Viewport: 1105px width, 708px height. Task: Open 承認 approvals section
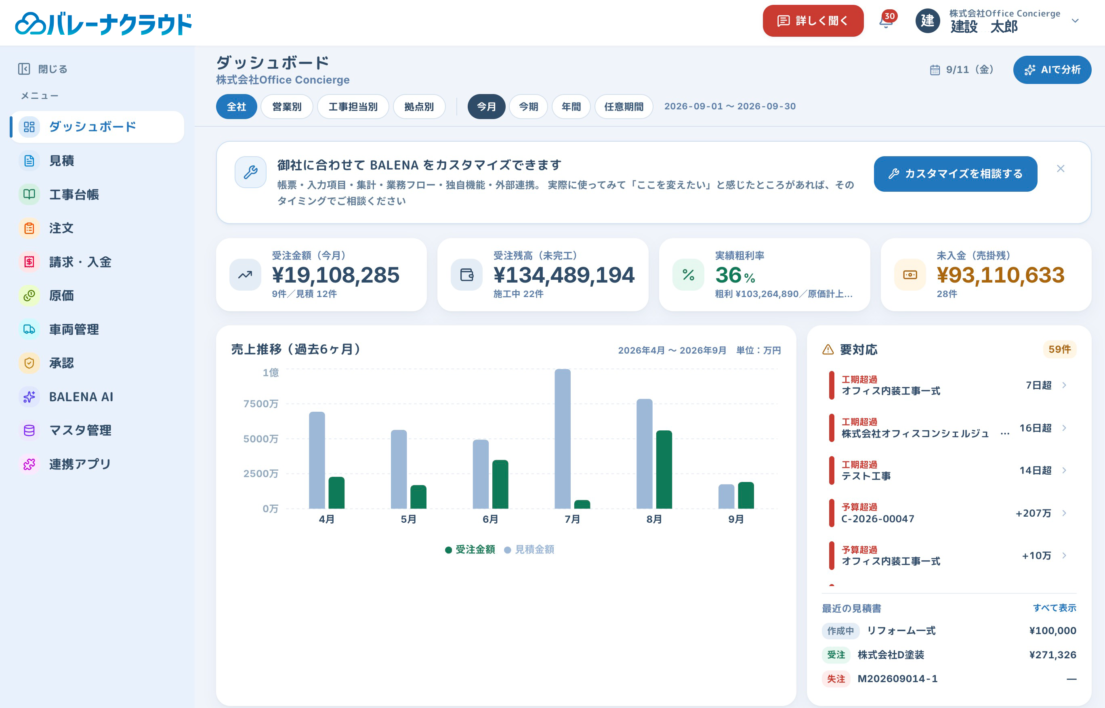97,363
